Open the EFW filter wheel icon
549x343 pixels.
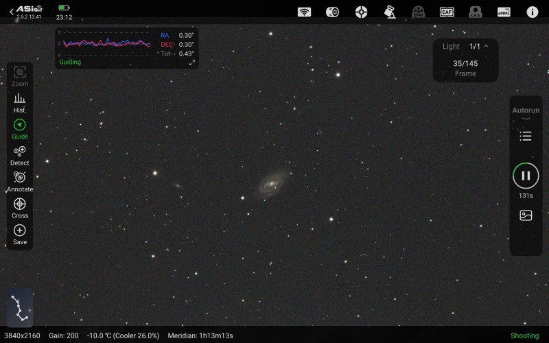[x=419, y=12]
